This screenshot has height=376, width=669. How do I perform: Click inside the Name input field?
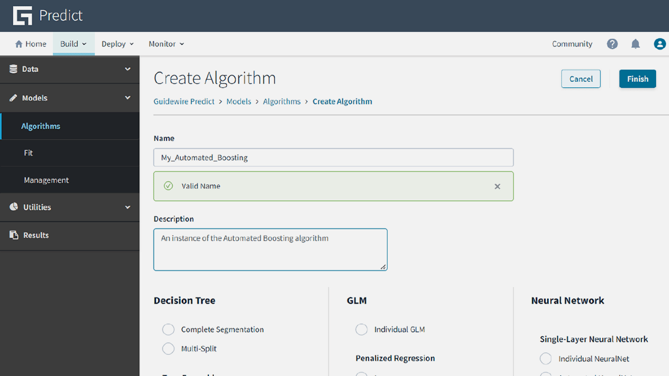[333, 157]
